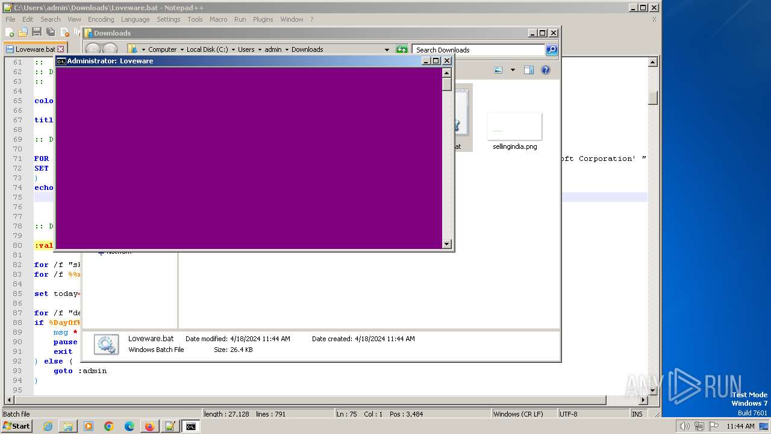Open Firefox from the taskbar
771x434 pixels.
click(x=150, y=426)
